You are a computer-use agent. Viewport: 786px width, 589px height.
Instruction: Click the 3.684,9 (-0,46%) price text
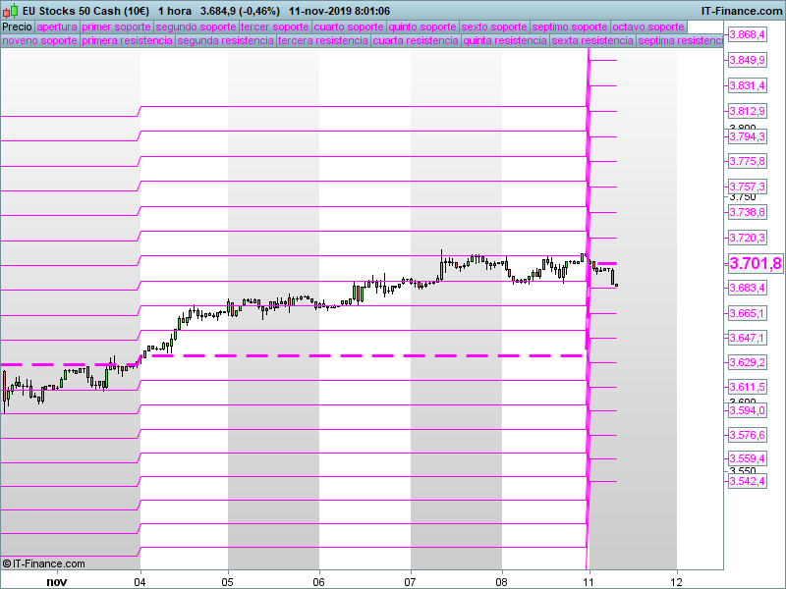pyautogui.click(x=240, y=11)
